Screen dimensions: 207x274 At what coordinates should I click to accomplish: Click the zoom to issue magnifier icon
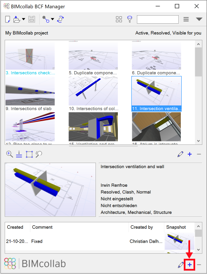click(9, 154)
